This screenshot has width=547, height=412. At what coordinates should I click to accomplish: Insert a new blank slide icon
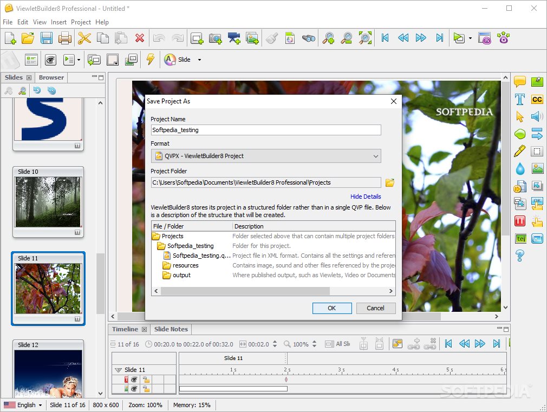pyautogui.click(x=197, y=38)
